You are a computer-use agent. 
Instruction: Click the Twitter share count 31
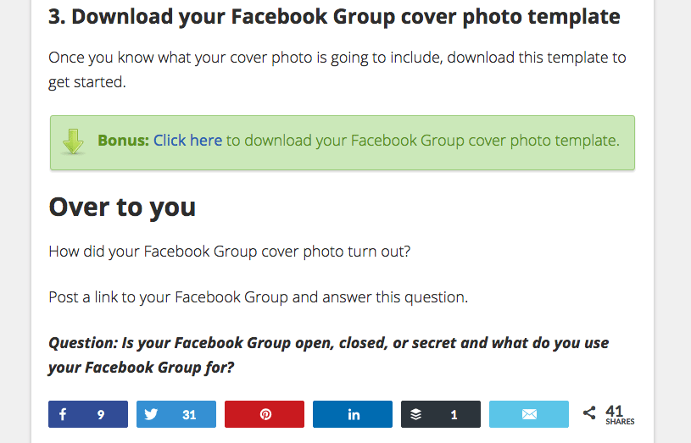click(x=189, y=415)
